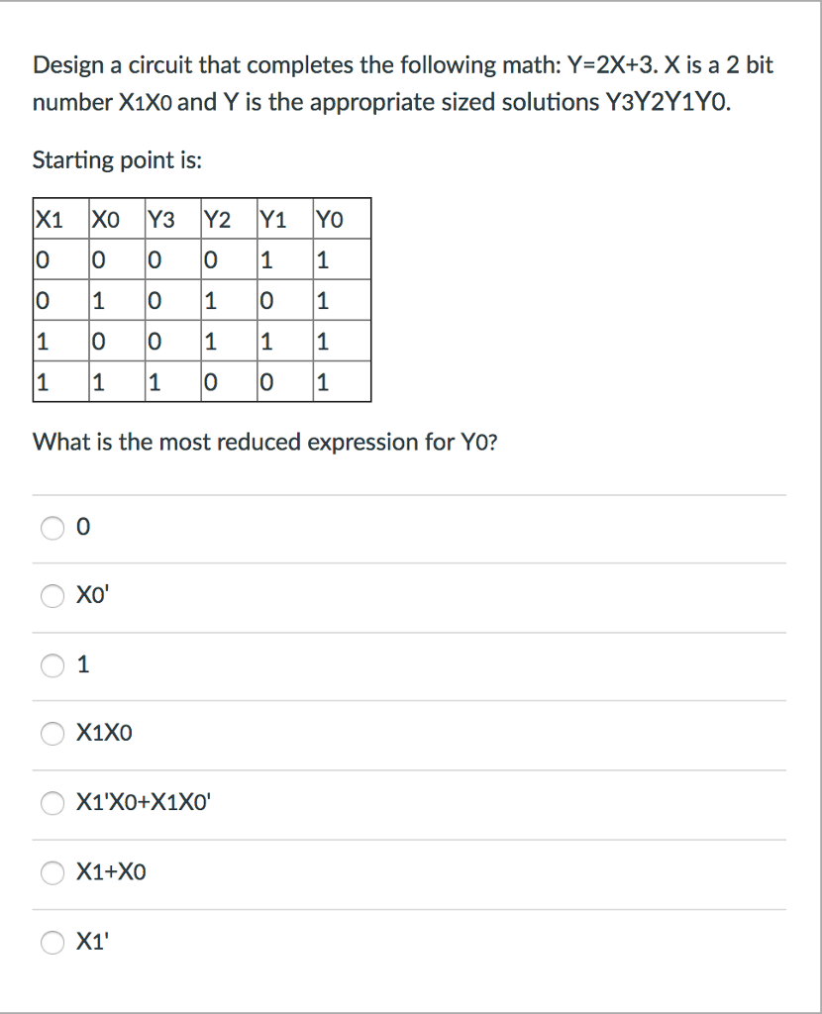Click the label text X1+X0
The height and width of the screenshot is (1014, 822).
109,872
